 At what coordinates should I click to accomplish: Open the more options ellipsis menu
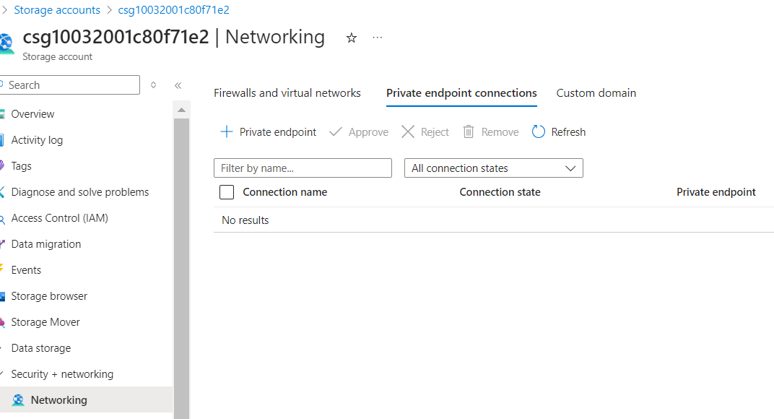pyautogui.click(x=378, y=38)
